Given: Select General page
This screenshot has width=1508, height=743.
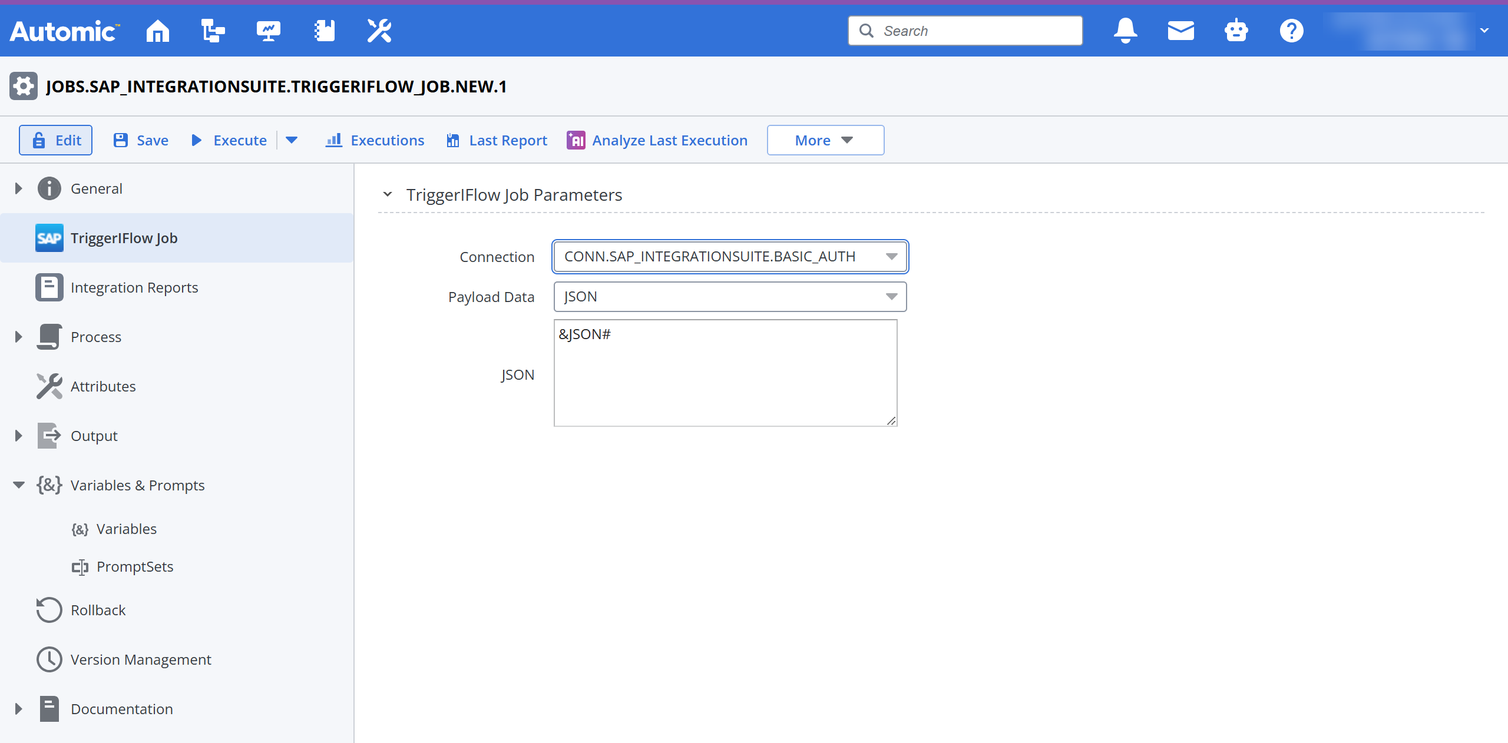Looking at the screenshot, I should tap(97, 188).
